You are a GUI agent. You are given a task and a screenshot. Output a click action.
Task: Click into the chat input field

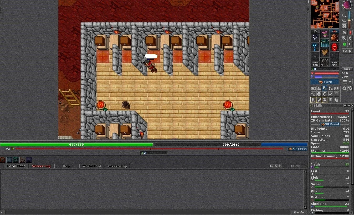(147, 212)
